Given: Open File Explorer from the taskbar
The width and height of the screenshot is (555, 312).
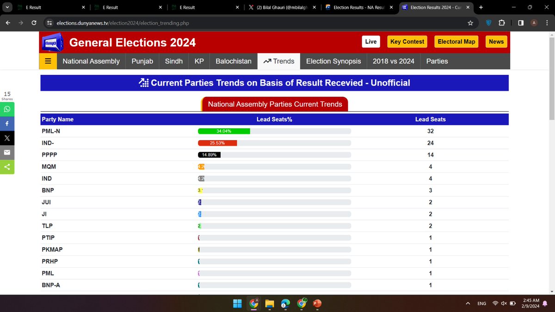Looking at the screenshot, I should (x=269, y=303).
